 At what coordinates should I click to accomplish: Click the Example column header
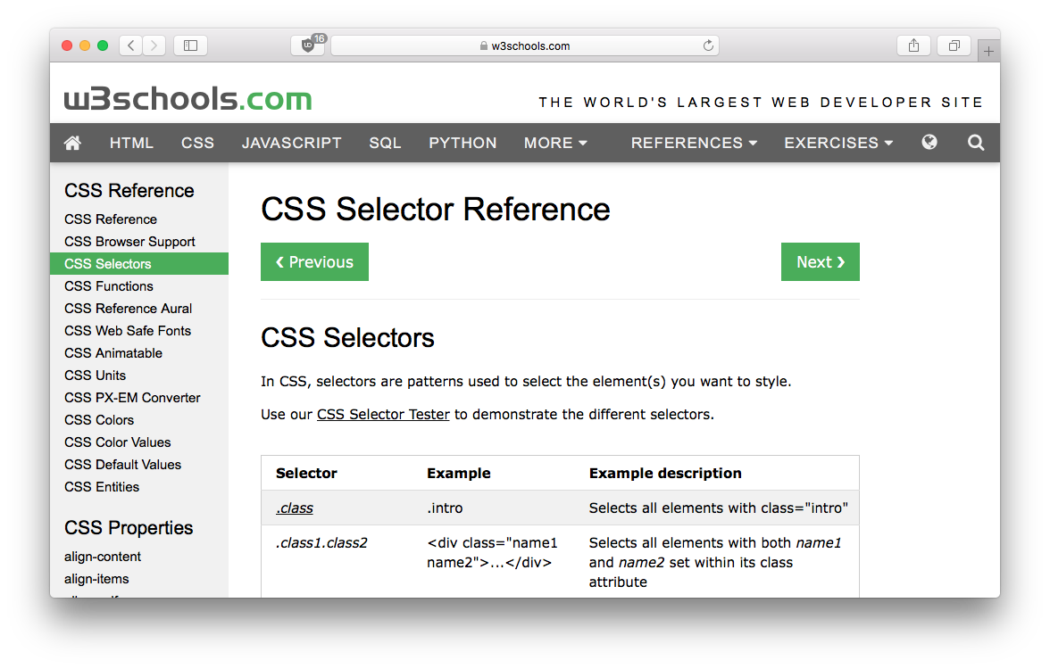tap(459, 473)
